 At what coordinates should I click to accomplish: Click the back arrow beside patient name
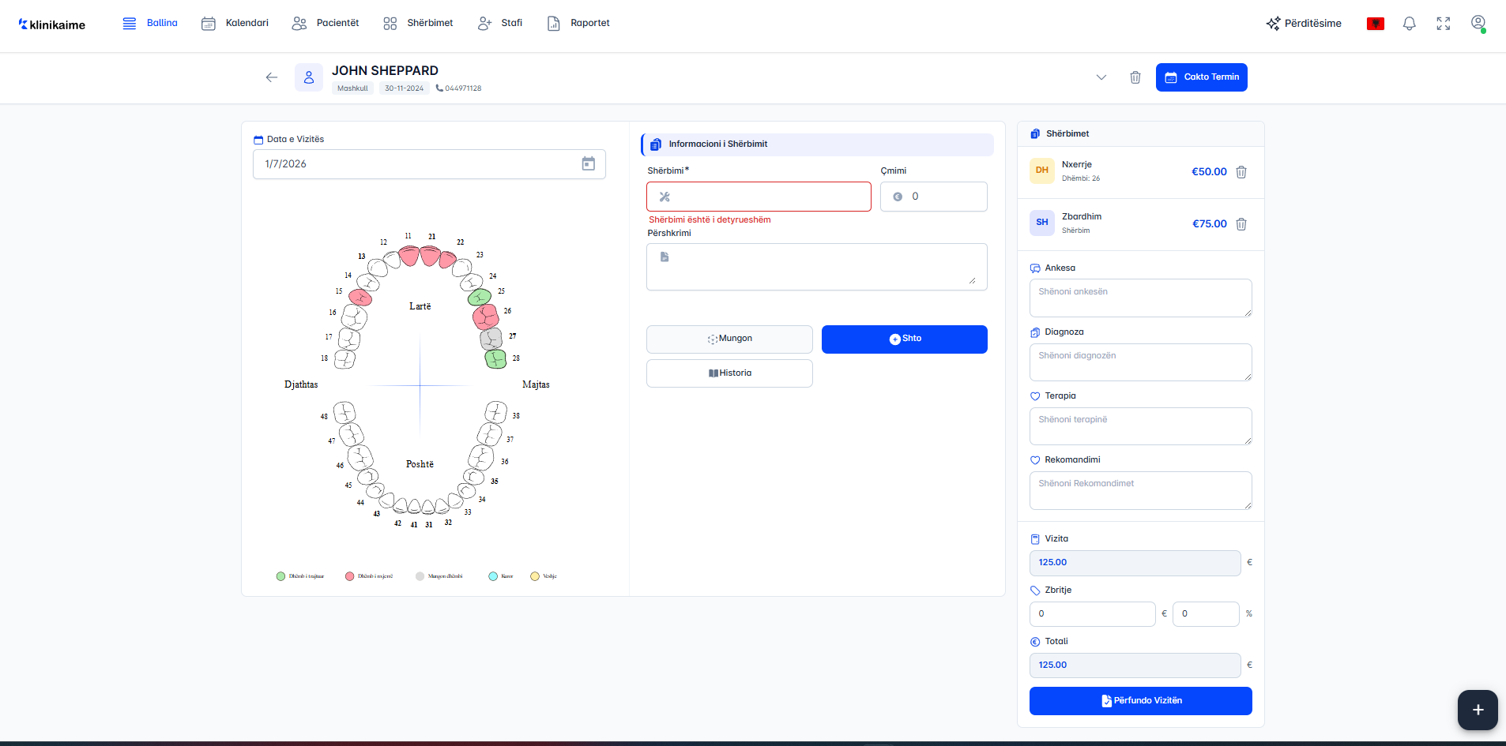(x=272, y=77)
